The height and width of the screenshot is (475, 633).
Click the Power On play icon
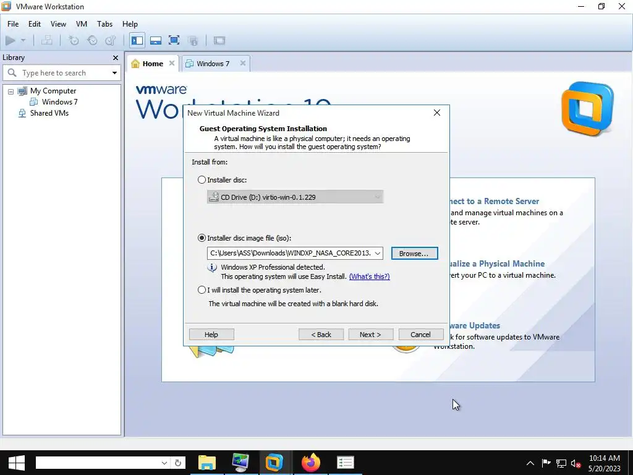(x=11, y=40)
